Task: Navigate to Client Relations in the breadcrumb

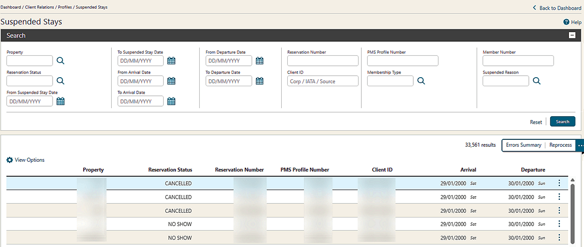Action: tap(40, 7)
